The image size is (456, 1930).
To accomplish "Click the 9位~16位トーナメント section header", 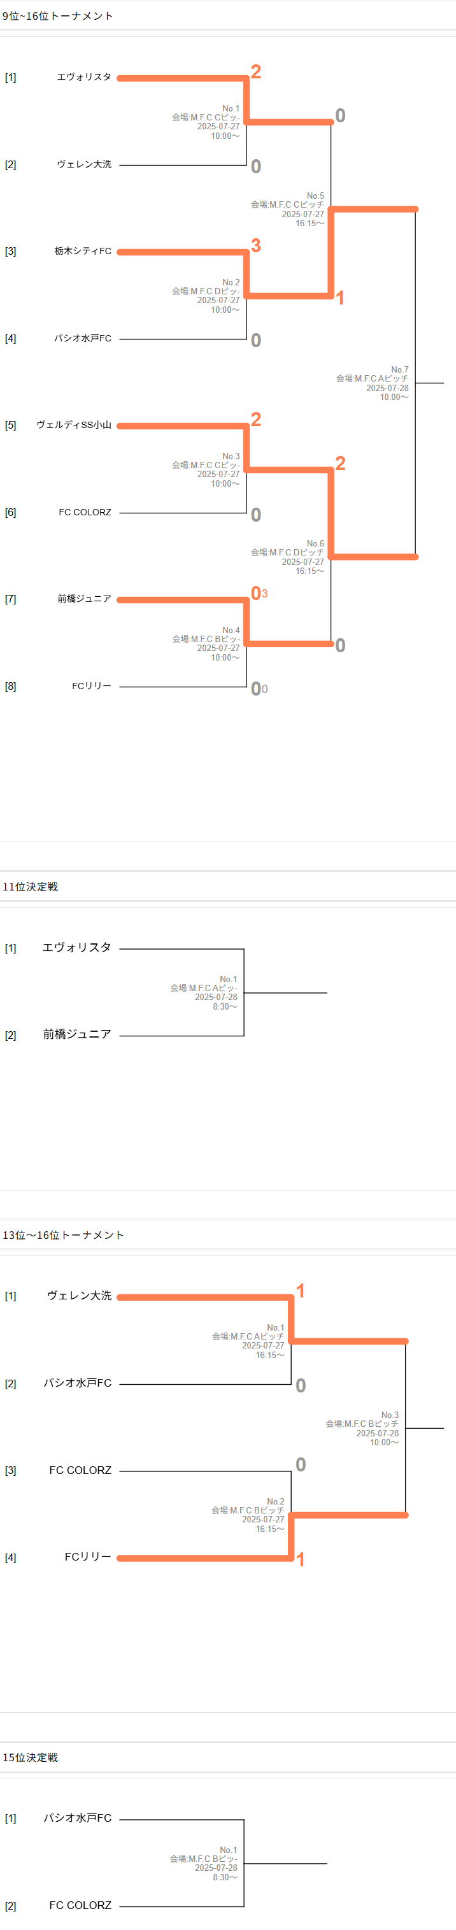I will [58, 16].
